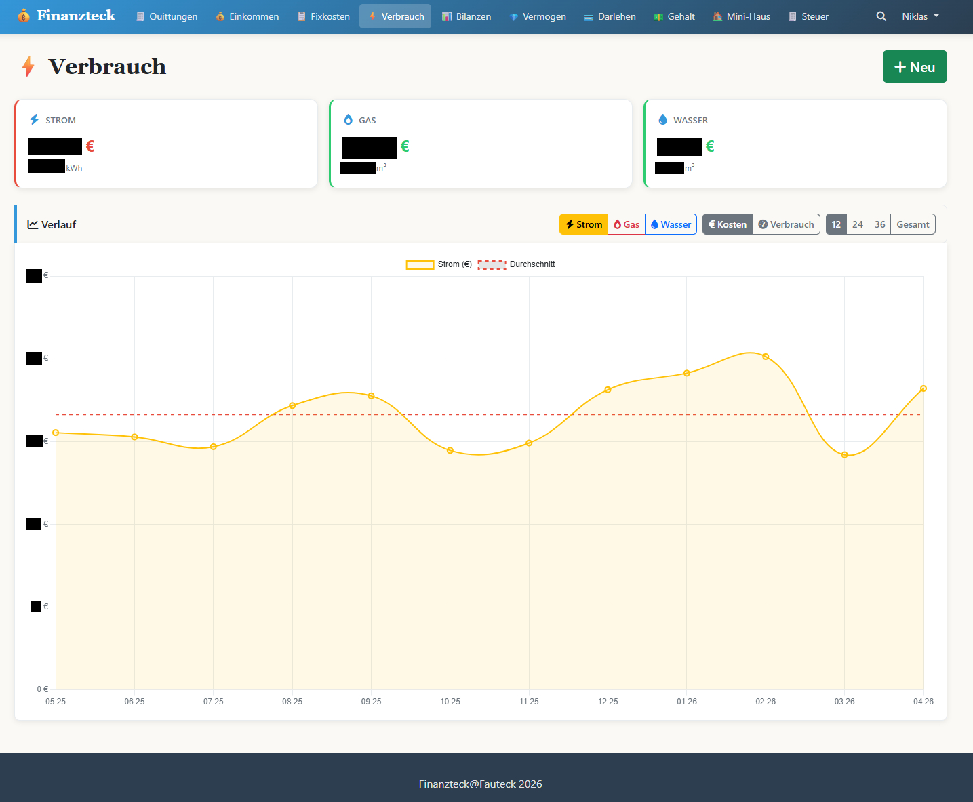Expand the Niklas user dropdown

point(920,16)
